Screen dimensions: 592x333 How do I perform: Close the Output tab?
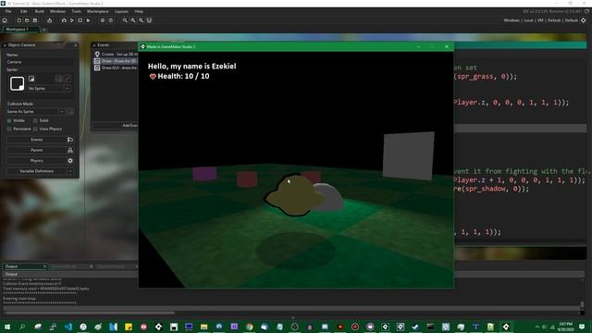(x=44, y=266)
